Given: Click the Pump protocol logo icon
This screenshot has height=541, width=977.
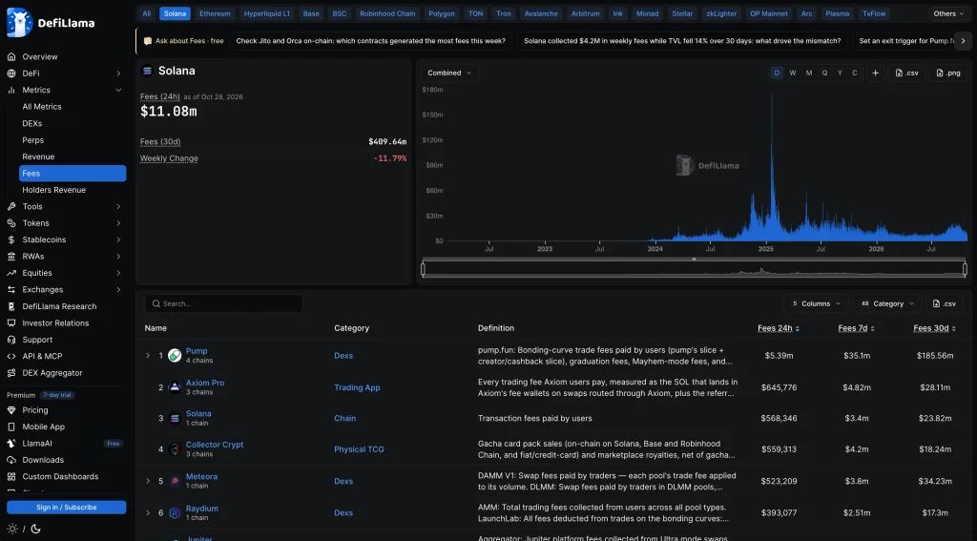Looking at the screenshot, I should click(176, 355).
